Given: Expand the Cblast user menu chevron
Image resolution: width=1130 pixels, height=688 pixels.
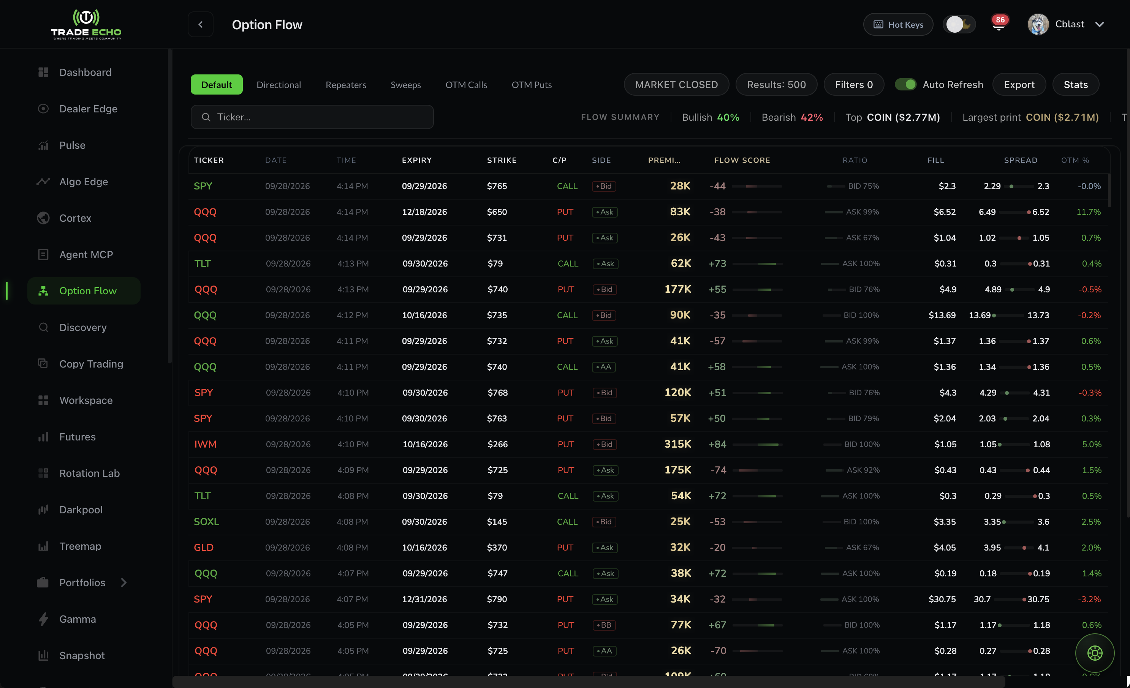Looking at the screenshot, I should 1100,24.
